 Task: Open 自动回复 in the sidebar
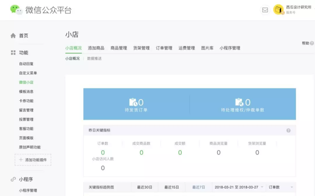pos(26,64)
